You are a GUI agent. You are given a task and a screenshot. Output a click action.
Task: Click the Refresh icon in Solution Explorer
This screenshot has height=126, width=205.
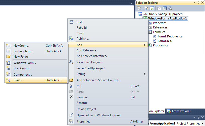point(152,8)
